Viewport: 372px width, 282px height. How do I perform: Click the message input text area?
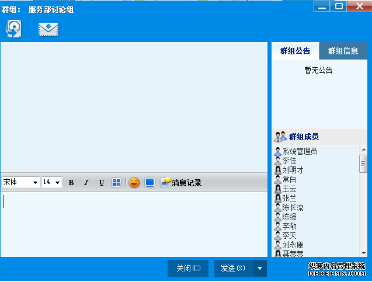(134, 224)
